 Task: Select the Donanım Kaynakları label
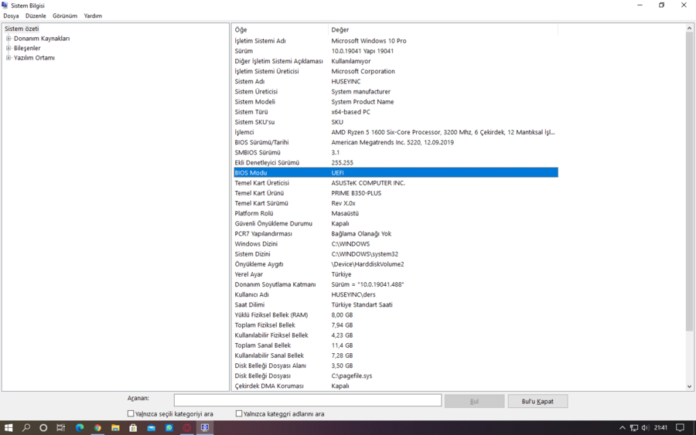point(42,39)
